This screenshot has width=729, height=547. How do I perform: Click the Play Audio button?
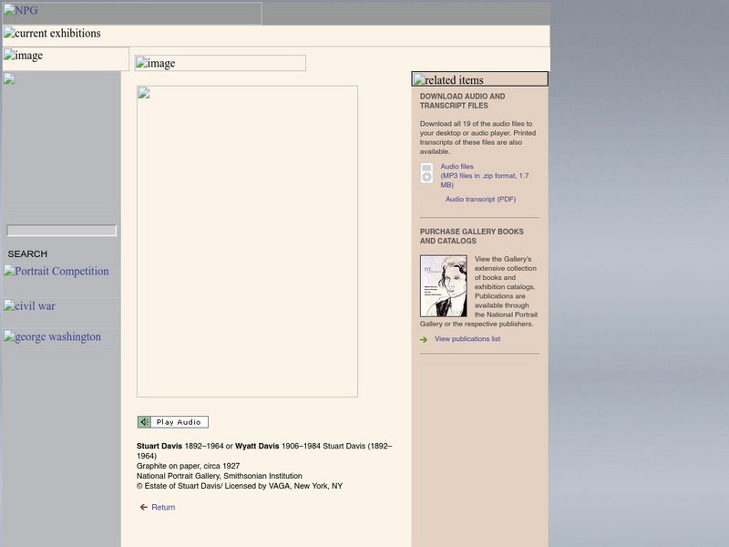pyautogui.click(x=178, y=422)
